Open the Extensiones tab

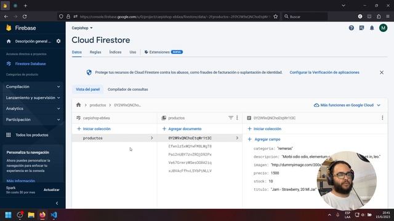(x=163, y=52)
